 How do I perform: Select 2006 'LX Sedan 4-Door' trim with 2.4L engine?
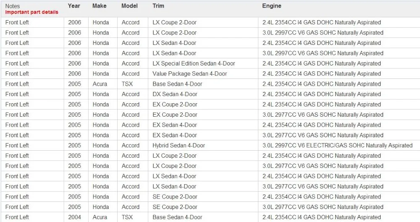click(x=174, y=43)
